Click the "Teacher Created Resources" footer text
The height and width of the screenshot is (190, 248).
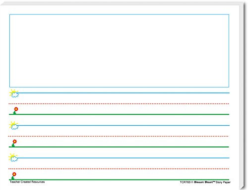(27, 182)
